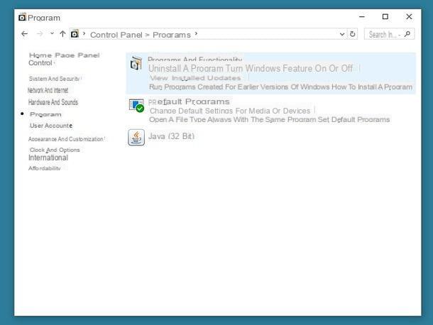This screenshot has height=325, width=433.
Task: Click Change Default Settings For Media Or Devices
Action: (x=230, y=111)
